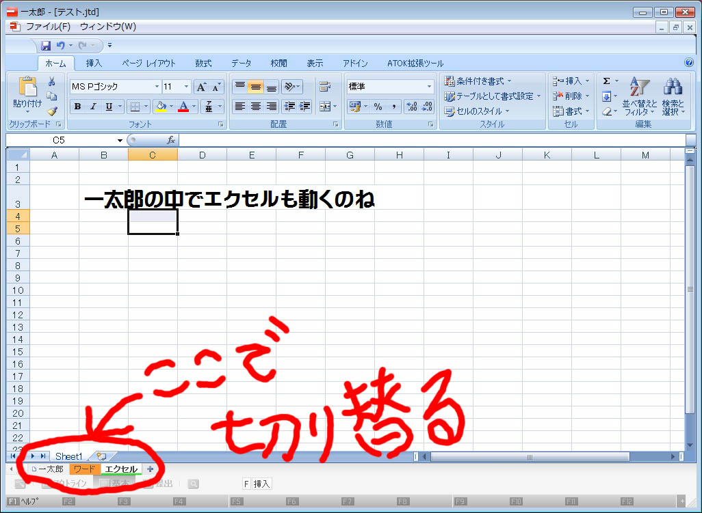Open font size 11 dropdown
The image size is (702, 513).
click(x=186, y=87)
